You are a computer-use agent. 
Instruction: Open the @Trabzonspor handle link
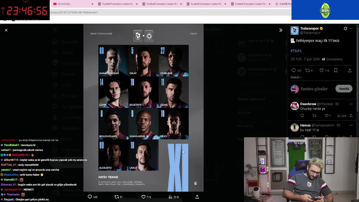point(310,33)
